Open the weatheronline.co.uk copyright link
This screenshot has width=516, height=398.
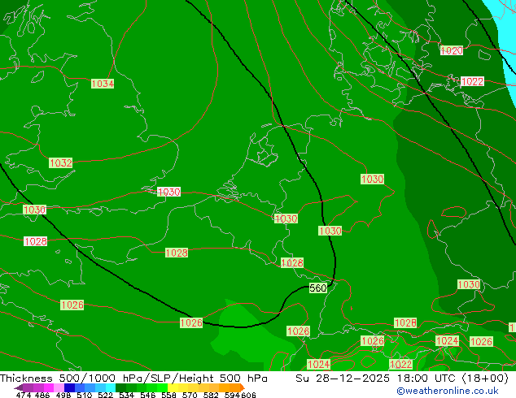coord(448,391)
